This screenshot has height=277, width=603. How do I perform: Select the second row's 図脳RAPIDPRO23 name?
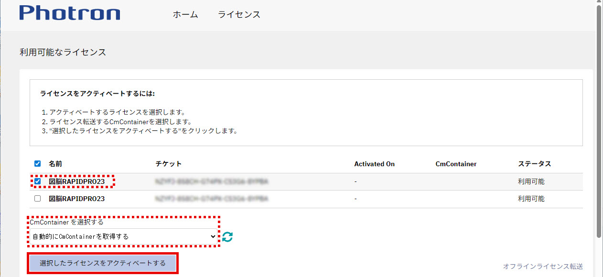click(x=76, y=199)
